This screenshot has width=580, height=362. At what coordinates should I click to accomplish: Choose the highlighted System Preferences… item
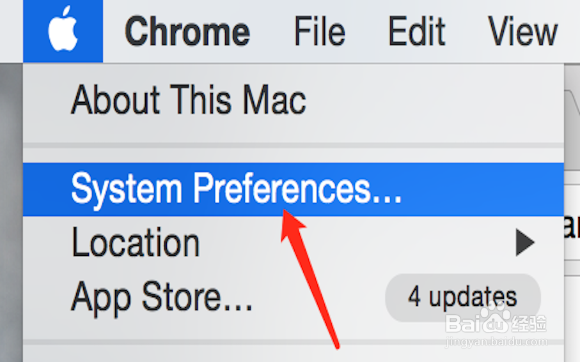pos(237,189)
